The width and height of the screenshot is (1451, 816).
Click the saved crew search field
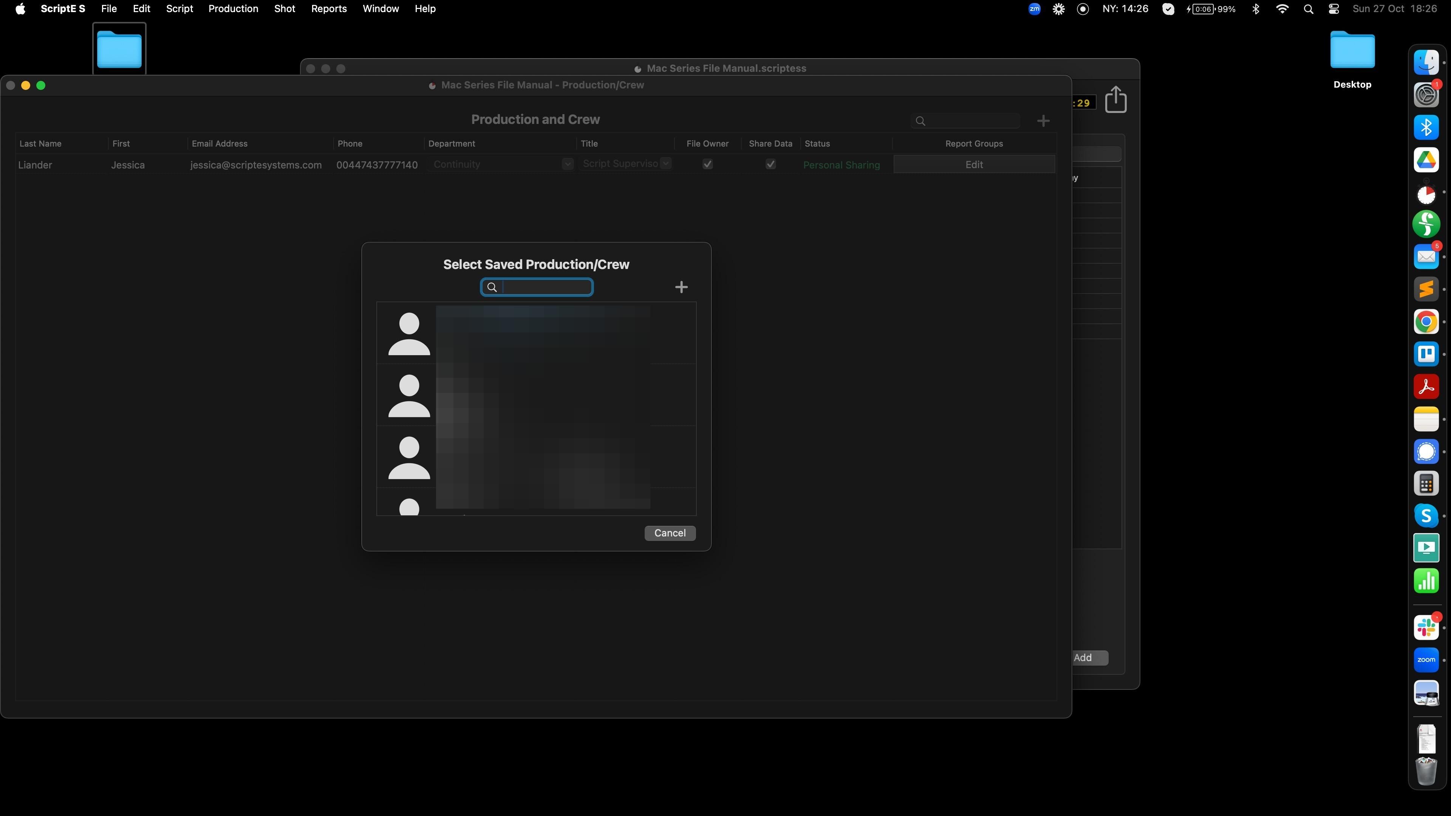pos(544,287)
